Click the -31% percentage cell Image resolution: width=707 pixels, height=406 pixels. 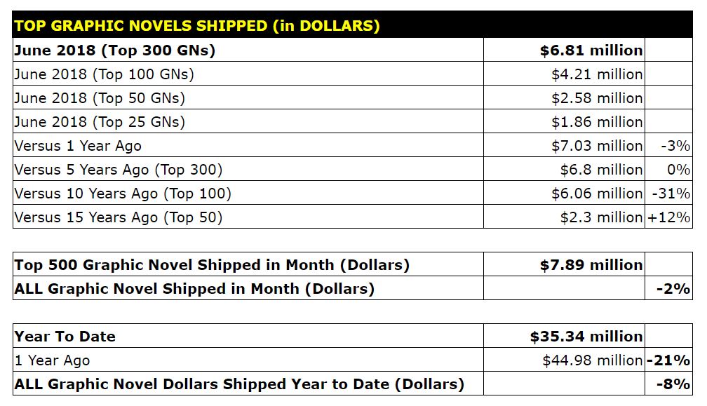click(x=671, y=194)
